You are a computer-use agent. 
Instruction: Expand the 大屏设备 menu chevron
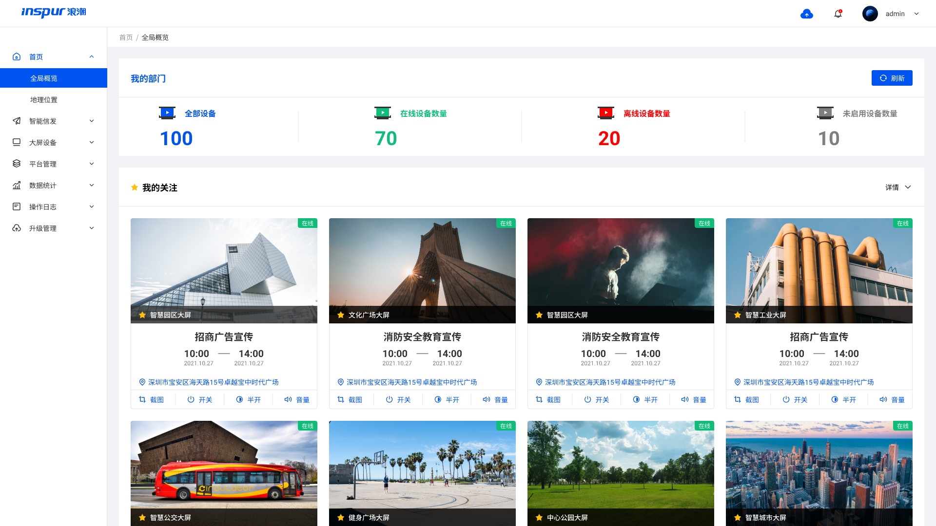click(92, 142)
